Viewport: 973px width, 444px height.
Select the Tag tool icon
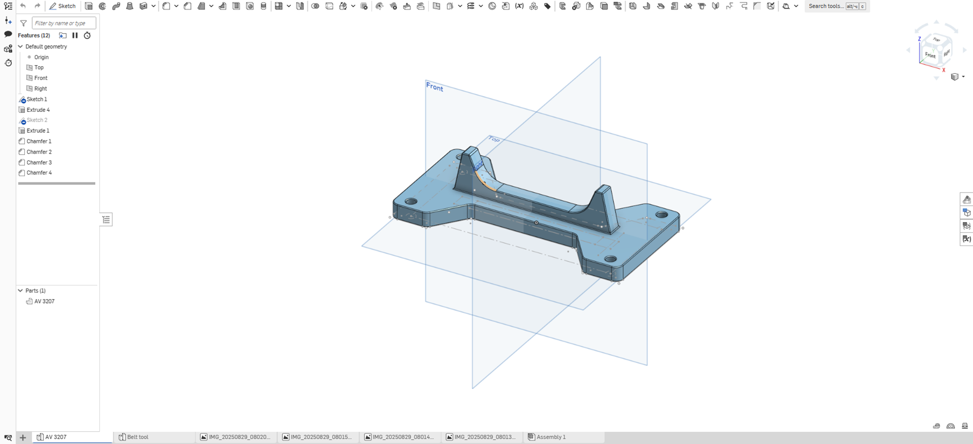point(547,6)
